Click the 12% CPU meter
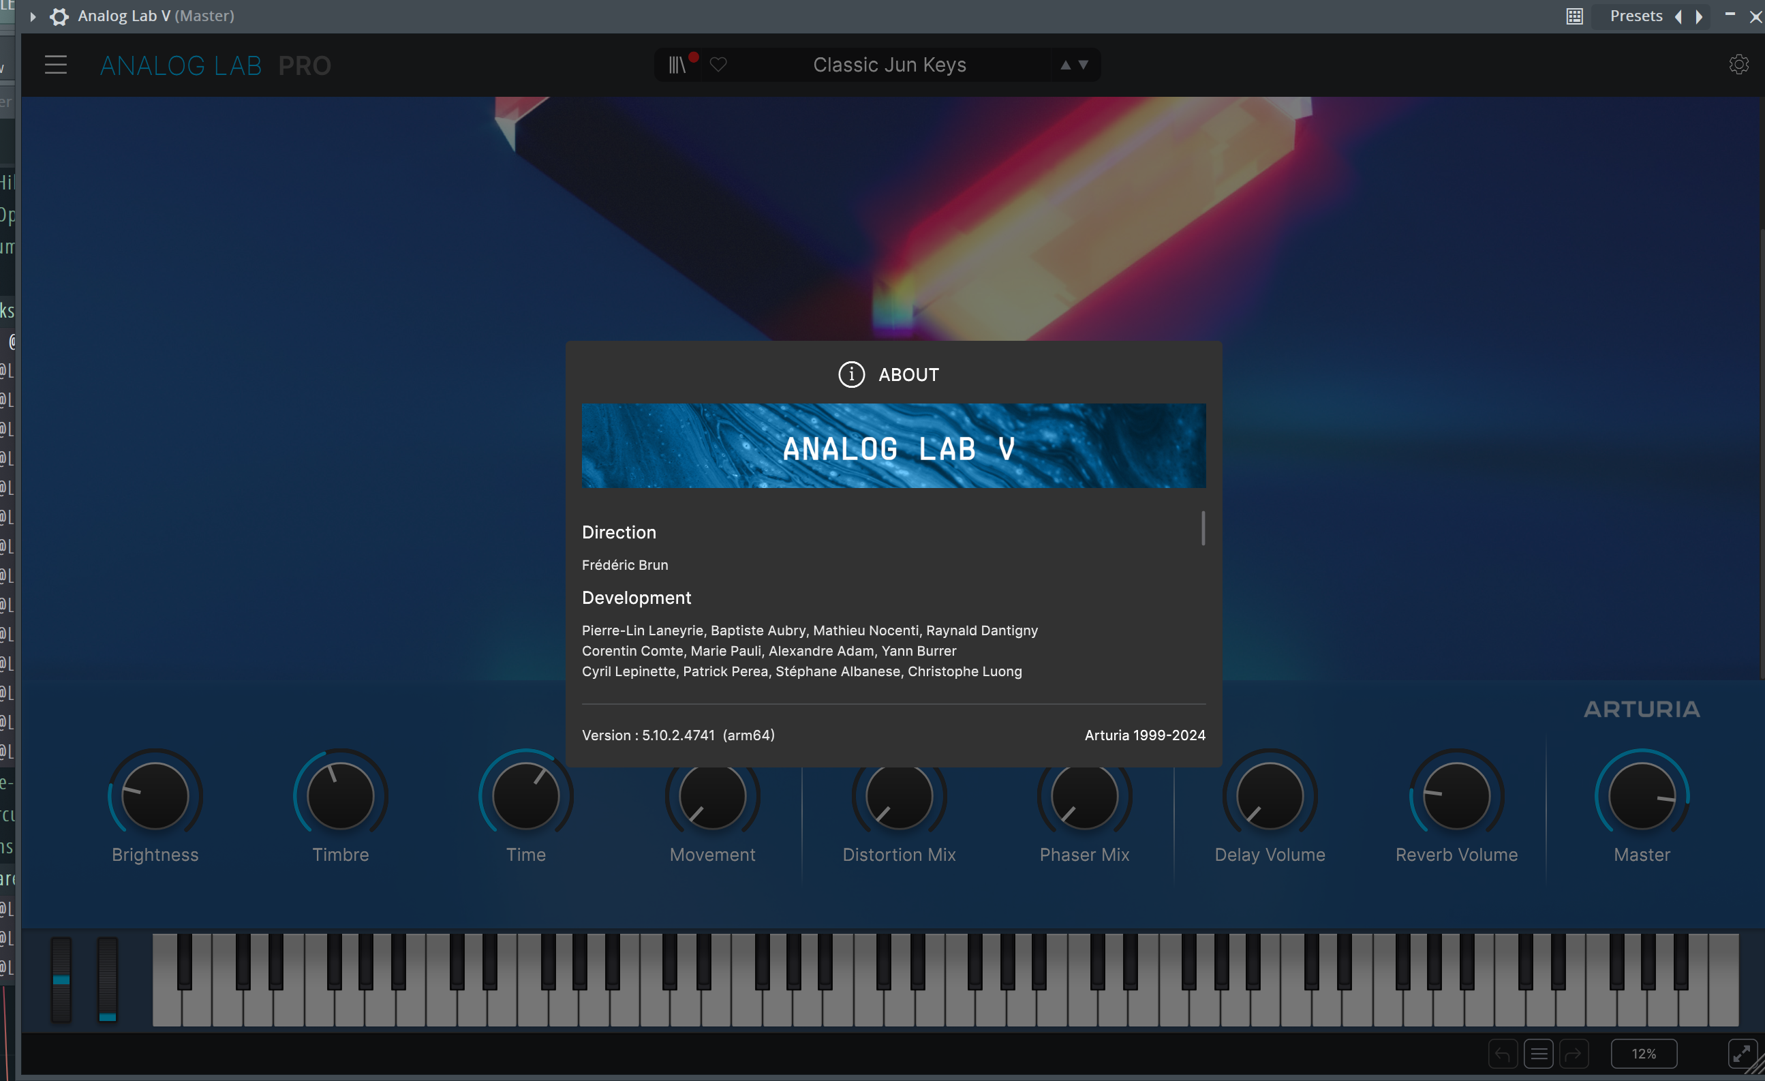 (1644, 1054)
